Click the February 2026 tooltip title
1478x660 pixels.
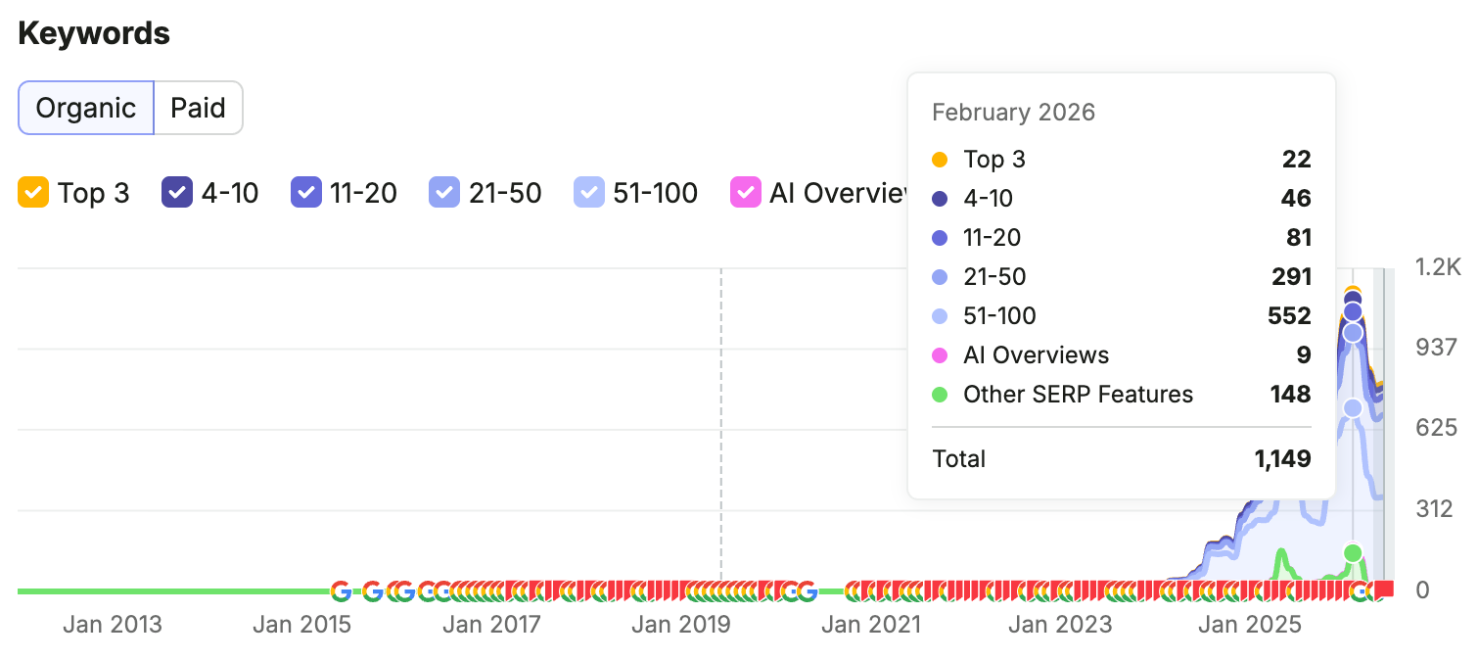point(1013,113)
